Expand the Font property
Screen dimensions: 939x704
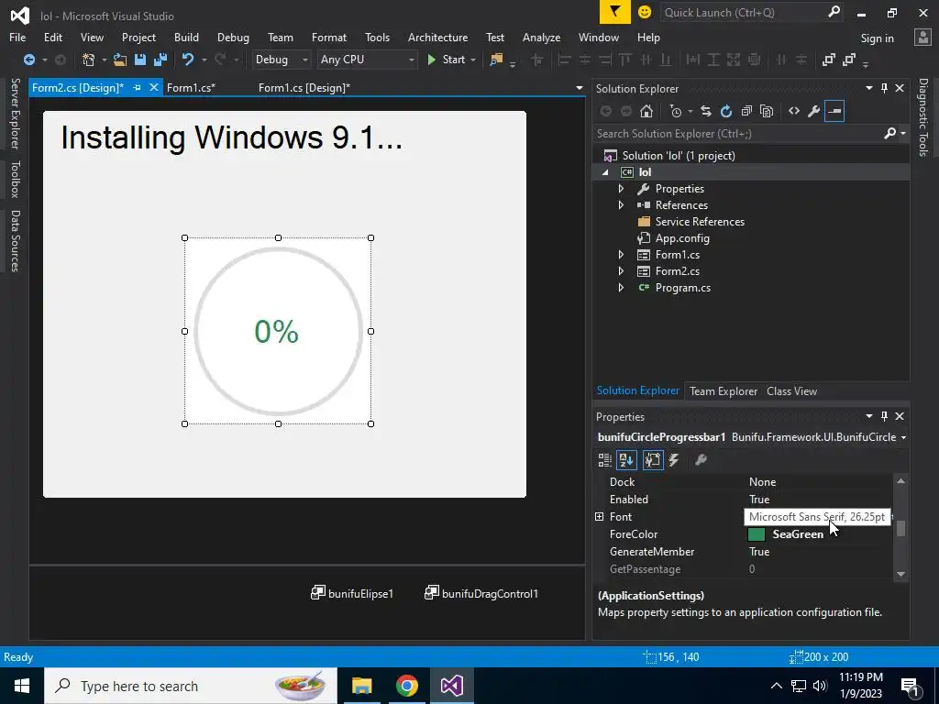(x=600, y=517)
